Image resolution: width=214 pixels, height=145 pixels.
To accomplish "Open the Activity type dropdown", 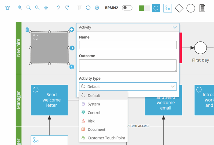I will click(x=128, y=86).
